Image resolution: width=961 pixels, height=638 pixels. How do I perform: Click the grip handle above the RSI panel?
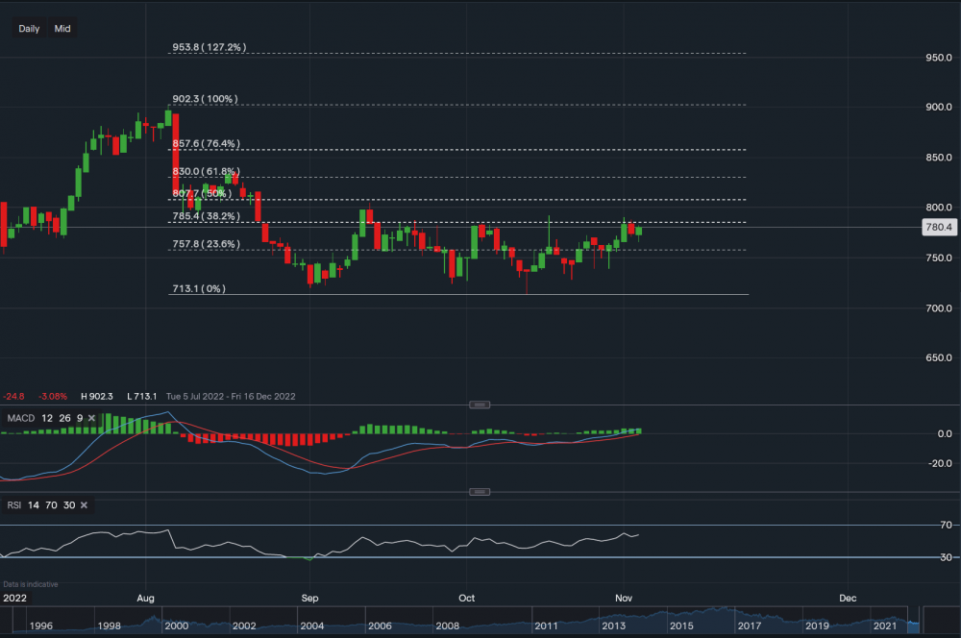click(x=480, y=491)
